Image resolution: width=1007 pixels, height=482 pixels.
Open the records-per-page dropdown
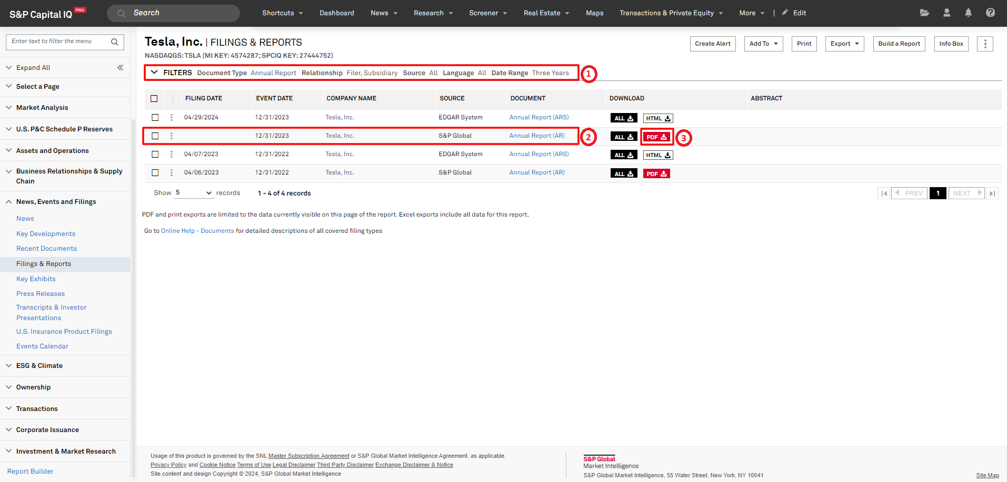click(193, 193)
